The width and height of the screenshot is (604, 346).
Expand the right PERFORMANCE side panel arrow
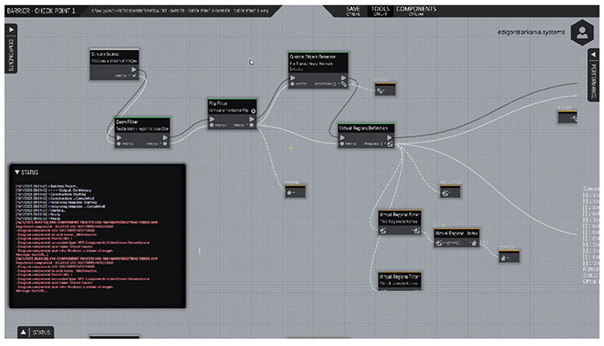(x=593, y=55)
